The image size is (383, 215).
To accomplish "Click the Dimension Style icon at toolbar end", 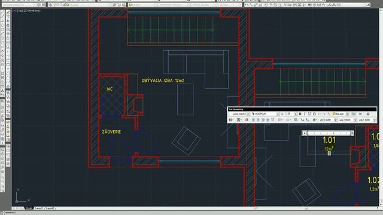I will 369,5.
